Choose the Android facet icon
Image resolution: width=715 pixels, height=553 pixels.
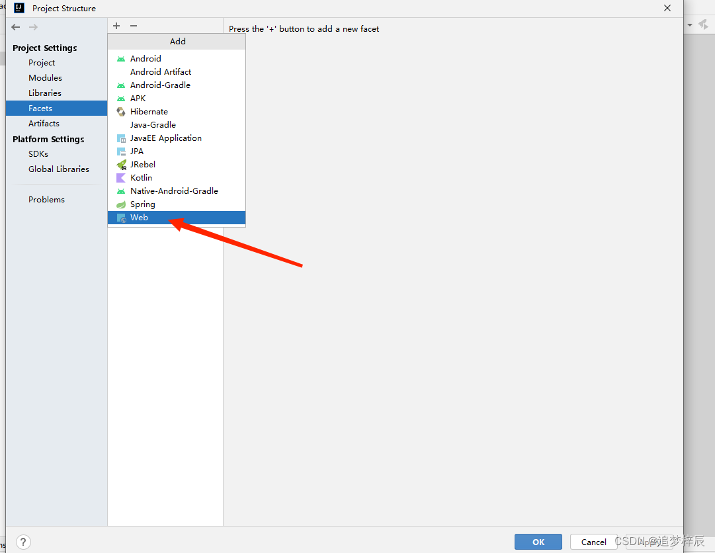click(x=121, y=59)
